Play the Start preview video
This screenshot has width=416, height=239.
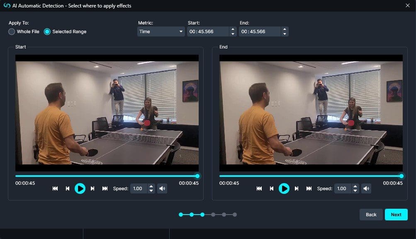click(80, 188)
